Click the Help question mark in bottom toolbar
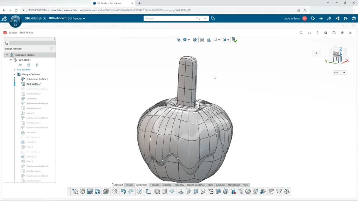 tap(140, 191)
